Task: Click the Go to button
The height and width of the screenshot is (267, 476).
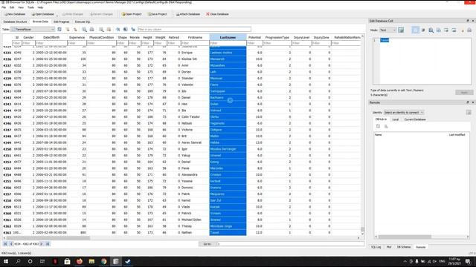Action: (208, 244)
